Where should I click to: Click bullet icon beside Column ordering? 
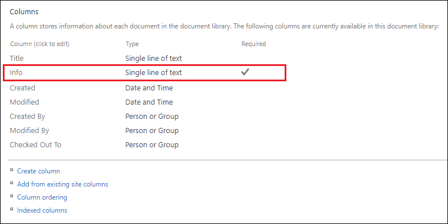(x=12, y=196)
